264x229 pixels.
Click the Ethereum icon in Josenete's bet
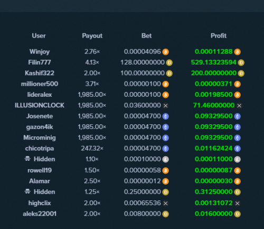click(x=165, y=116)
